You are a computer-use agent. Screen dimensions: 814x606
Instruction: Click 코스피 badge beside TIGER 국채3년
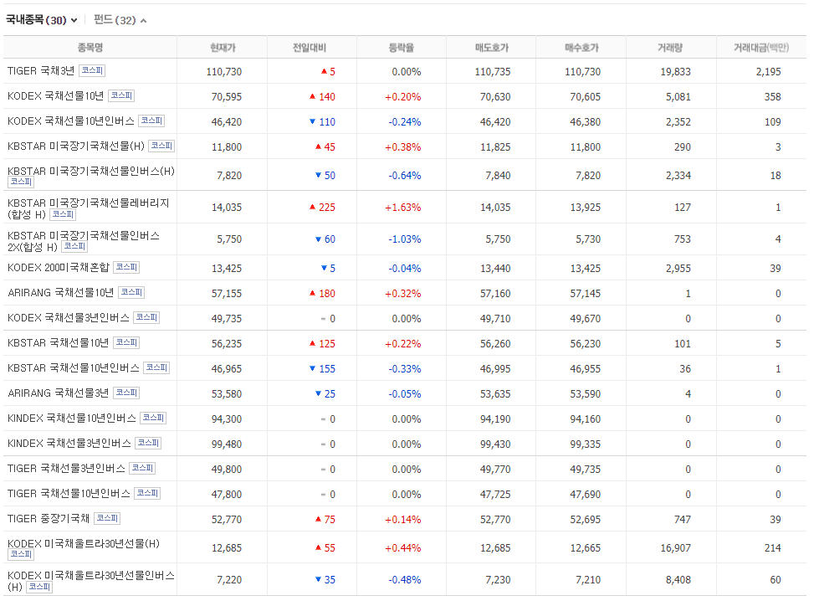pos(92,70)
